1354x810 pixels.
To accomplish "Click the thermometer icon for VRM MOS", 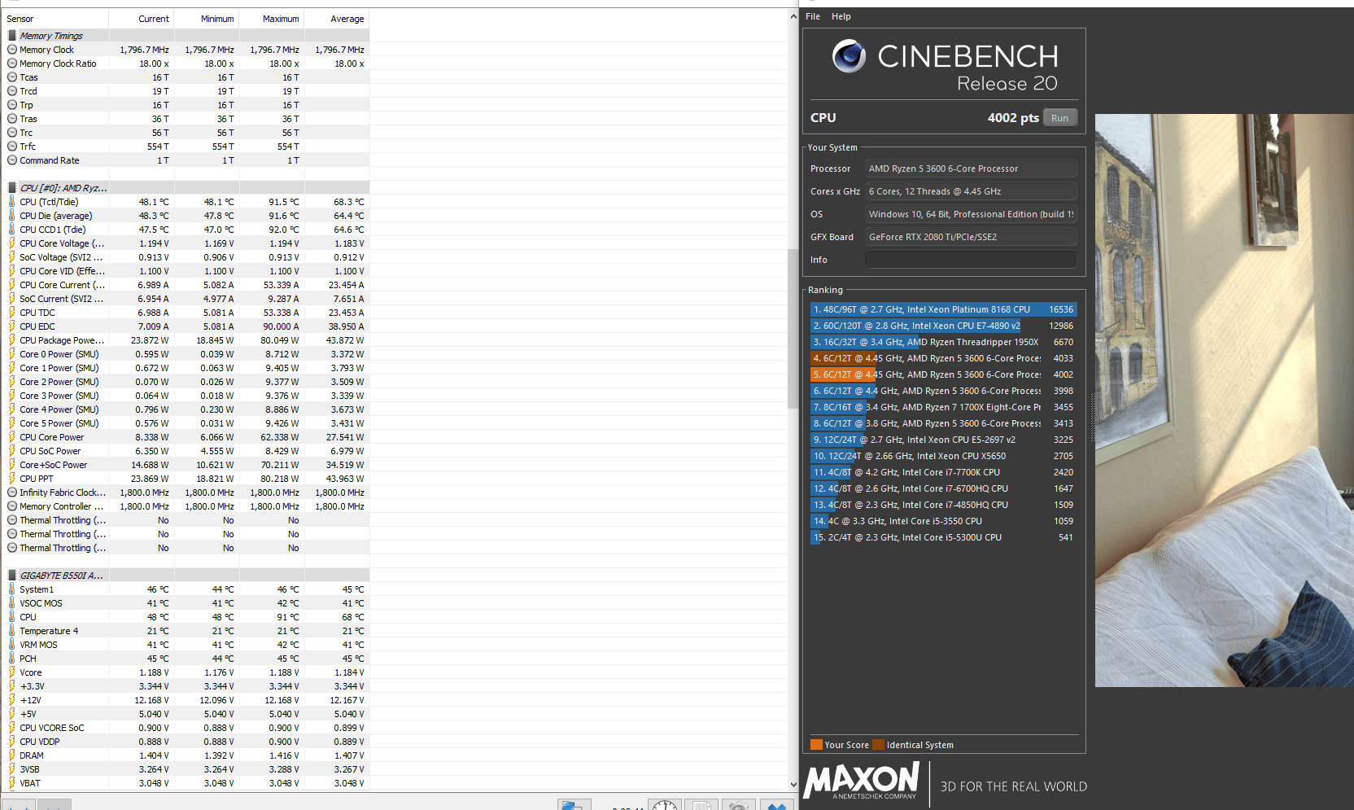I will click(12, 645).
